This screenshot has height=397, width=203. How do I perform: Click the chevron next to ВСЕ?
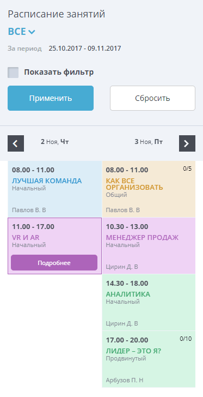(32, 32)
